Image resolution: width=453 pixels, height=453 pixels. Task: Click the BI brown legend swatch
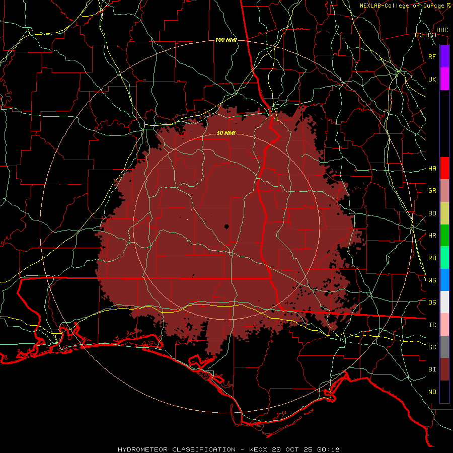point(444,369)
